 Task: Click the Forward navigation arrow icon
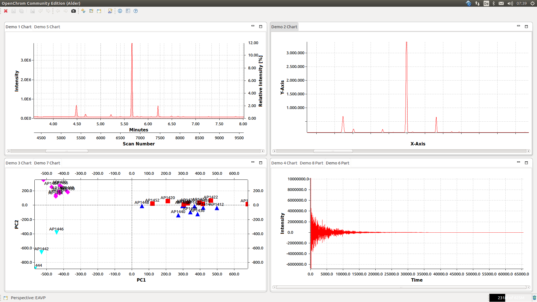click(66, 11)
